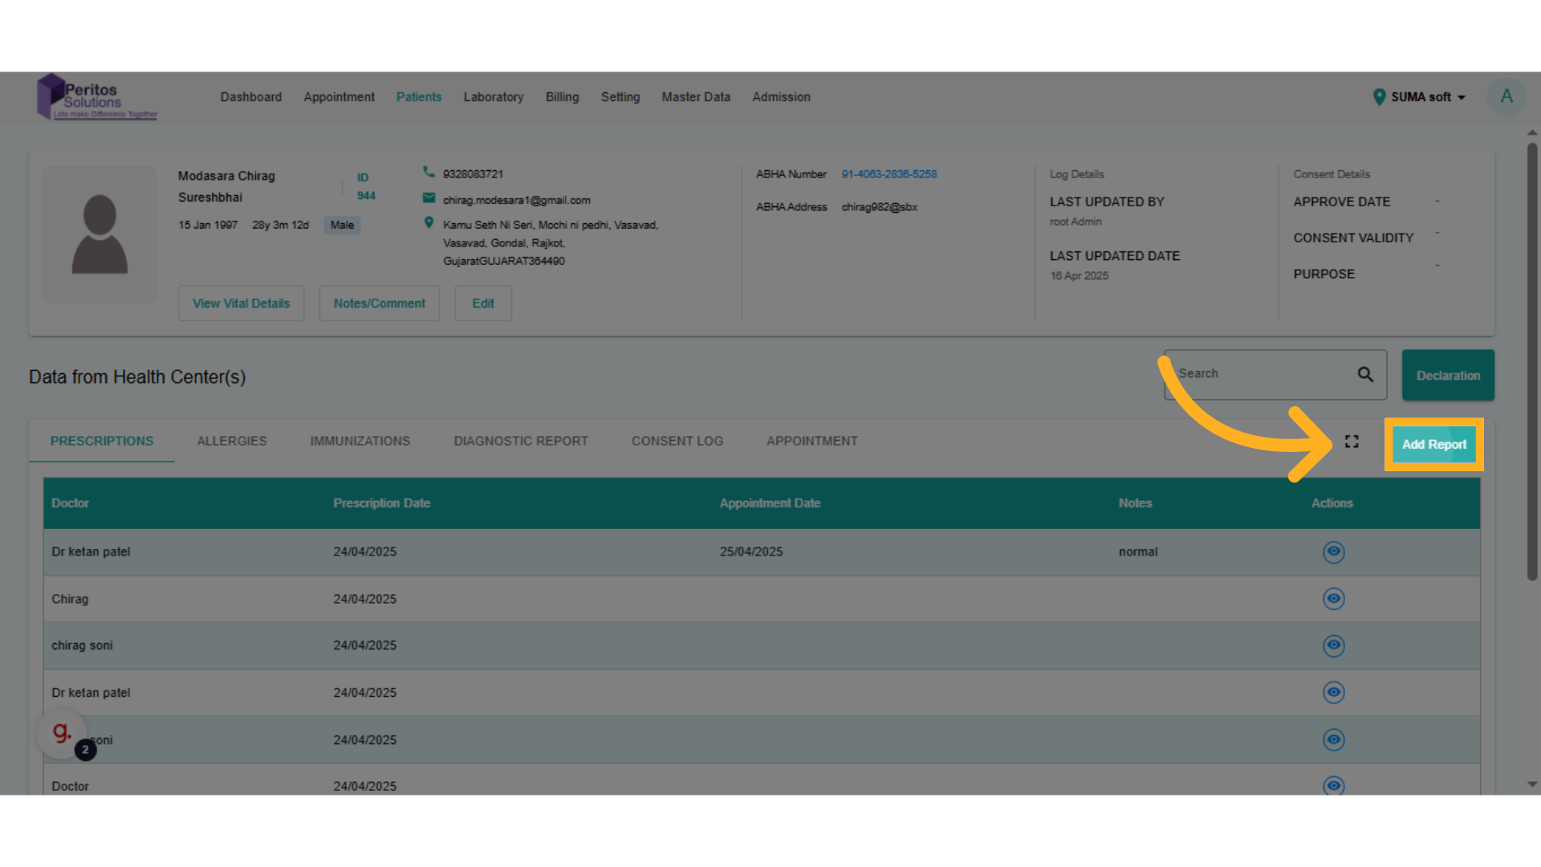Click the search magnifier icon
This screenshot has width=1541, height=867.
click(x=1365, y=374)
